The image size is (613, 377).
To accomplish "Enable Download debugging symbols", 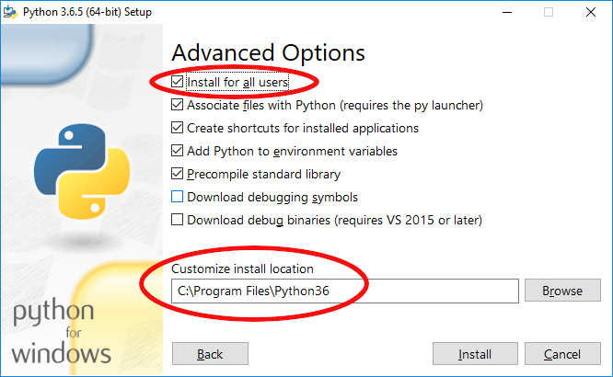I will tap(177, 197).
